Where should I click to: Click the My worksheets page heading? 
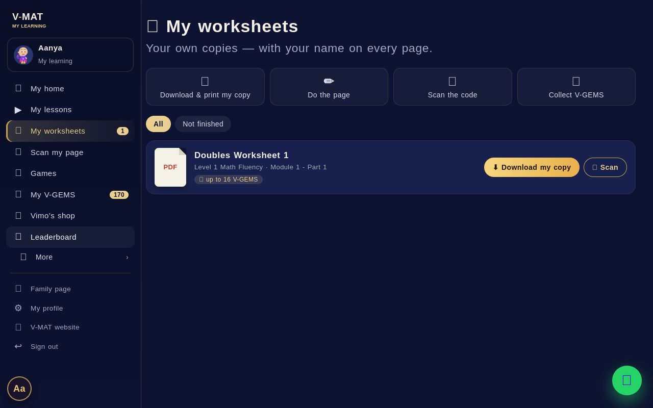(x=222, y=26)
